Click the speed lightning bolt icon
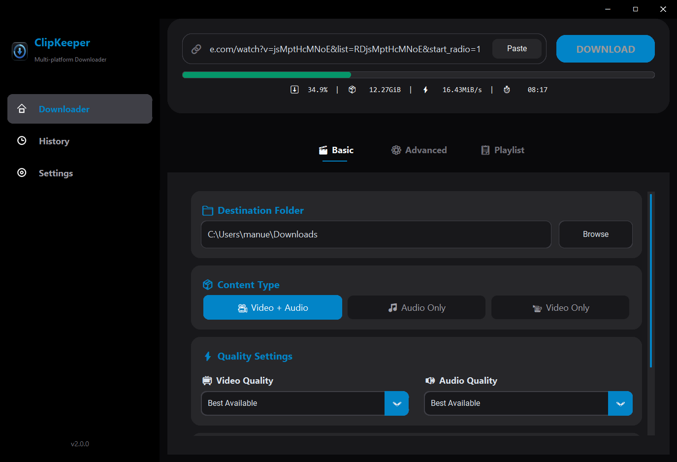This screenshot has height=462, width=677. pos(425,90)
